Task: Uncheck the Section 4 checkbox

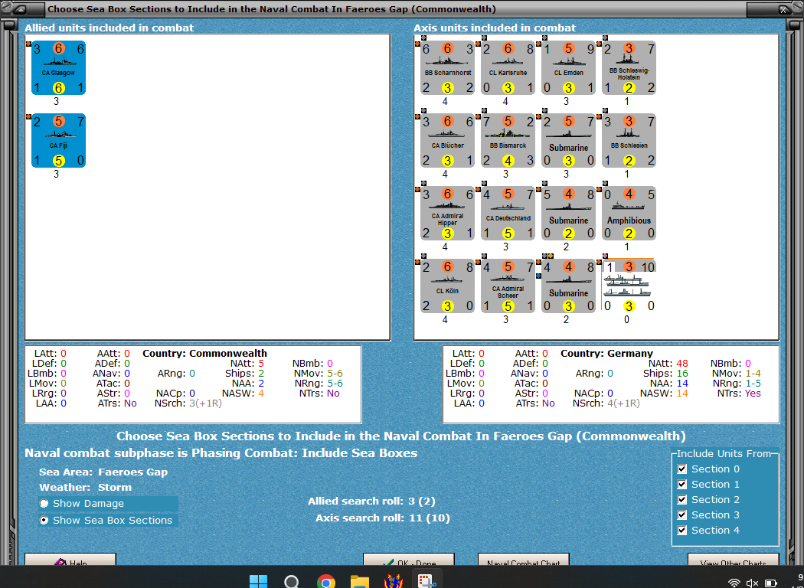Action: click(682, 530)
